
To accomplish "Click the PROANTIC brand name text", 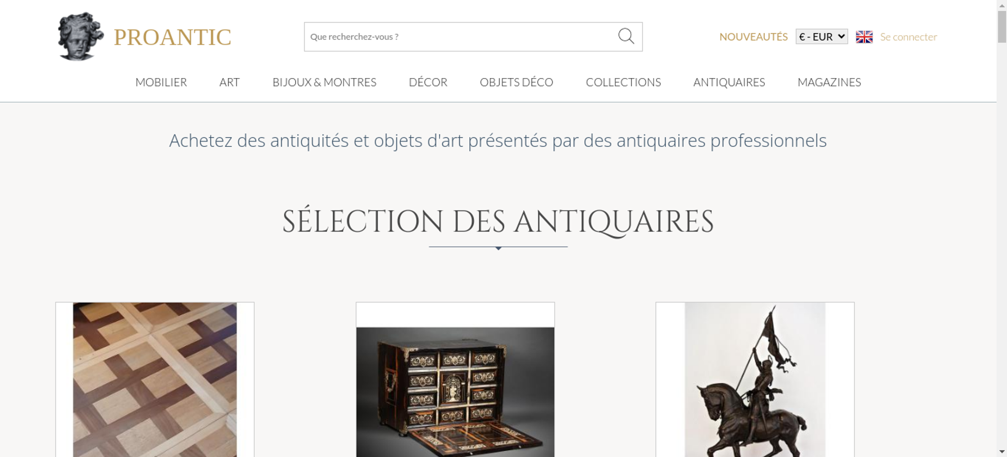I will tap(172, 37).
